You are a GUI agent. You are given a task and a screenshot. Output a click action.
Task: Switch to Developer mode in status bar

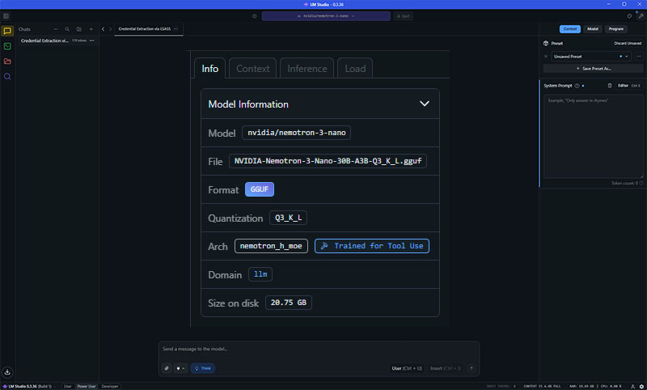pyautogui.click(x=110, y=386)
